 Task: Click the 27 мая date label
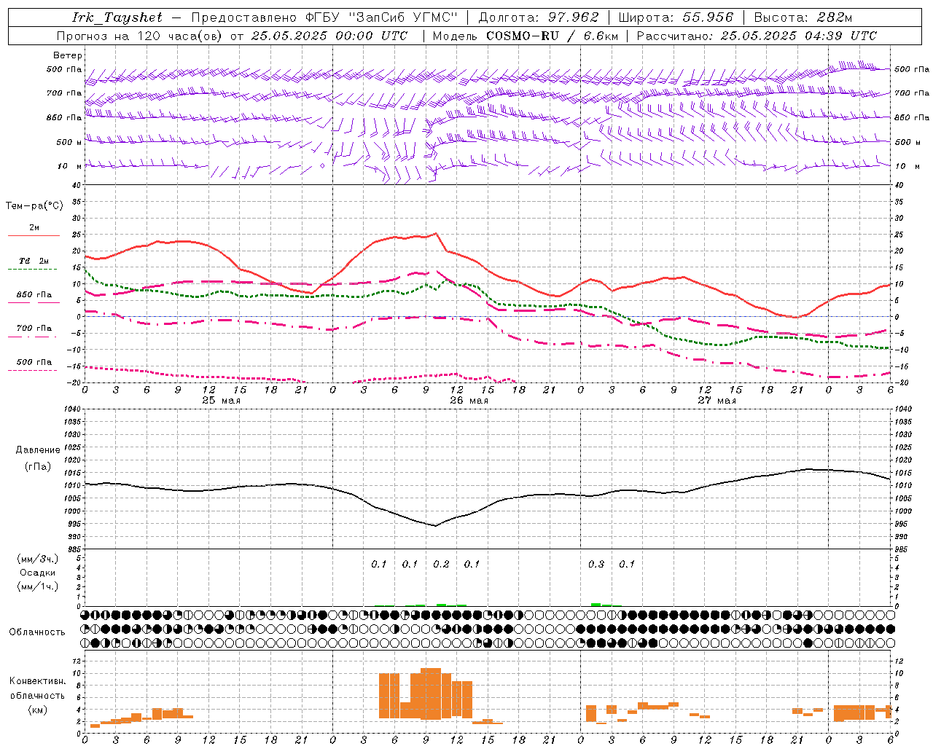click(x=717, y=401)
